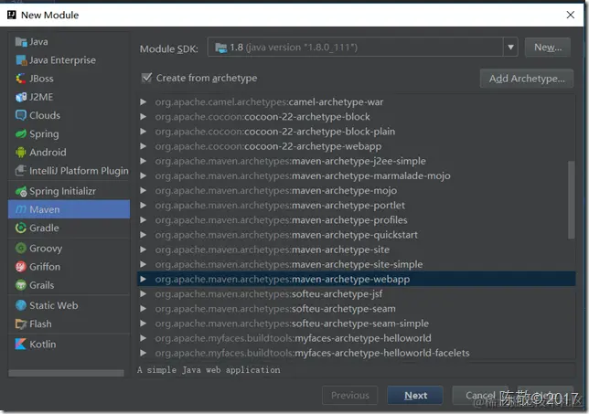The width and height of the screenshot is (589, 414).
Task: Click the Java module type icon
Action: tap(21, 42)
